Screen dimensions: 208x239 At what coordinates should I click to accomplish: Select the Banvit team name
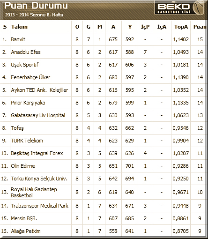(18, 39)
